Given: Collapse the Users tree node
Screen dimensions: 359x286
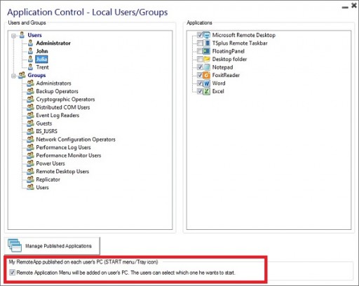Looking at the screenshot, I should point(13,36).
